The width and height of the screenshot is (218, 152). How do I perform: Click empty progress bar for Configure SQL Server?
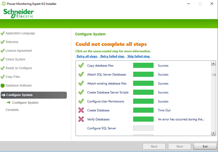point(143,128)
